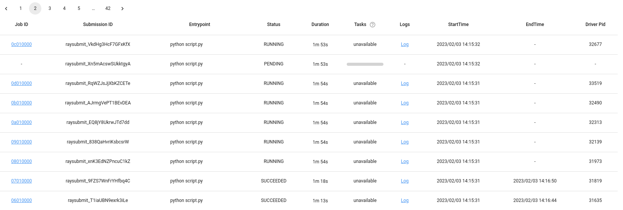View Log for job 08010000
The width and height of the screenshot is (623, 210).
point(405,161)
